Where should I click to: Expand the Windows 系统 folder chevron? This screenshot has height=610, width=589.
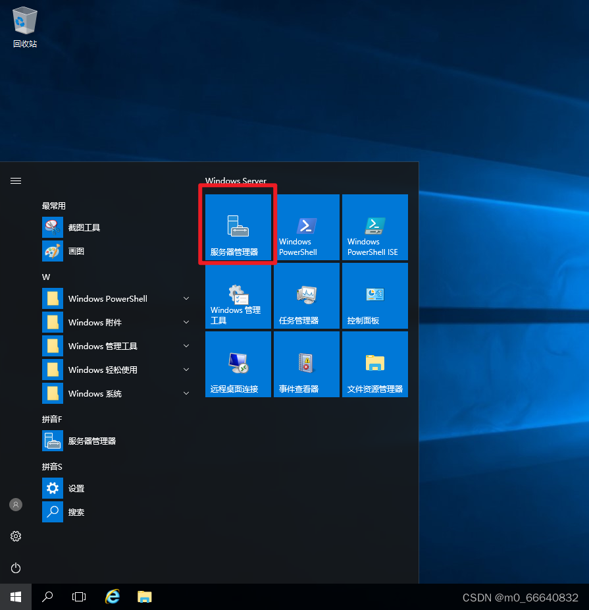coord(186,393)
